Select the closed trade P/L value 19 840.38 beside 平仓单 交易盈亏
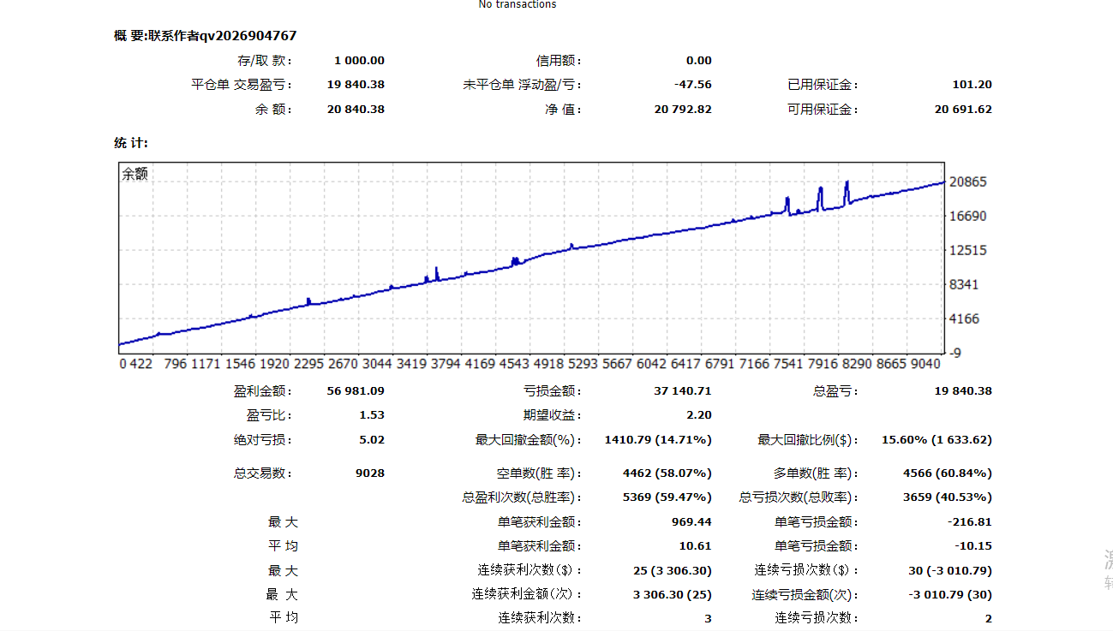 356,84
